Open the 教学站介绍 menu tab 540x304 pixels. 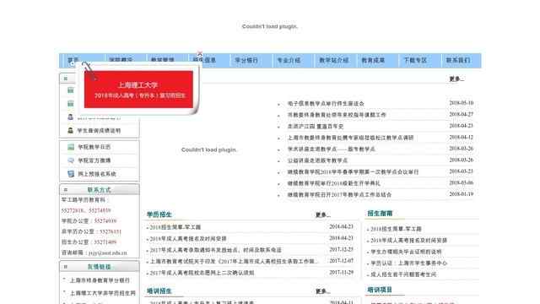(x=334, y=60)
